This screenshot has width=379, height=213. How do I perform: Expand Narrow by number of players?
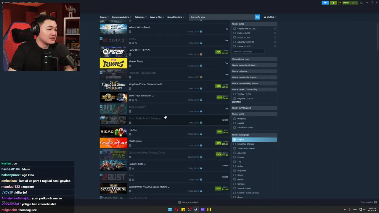click(x=254, y=65)
